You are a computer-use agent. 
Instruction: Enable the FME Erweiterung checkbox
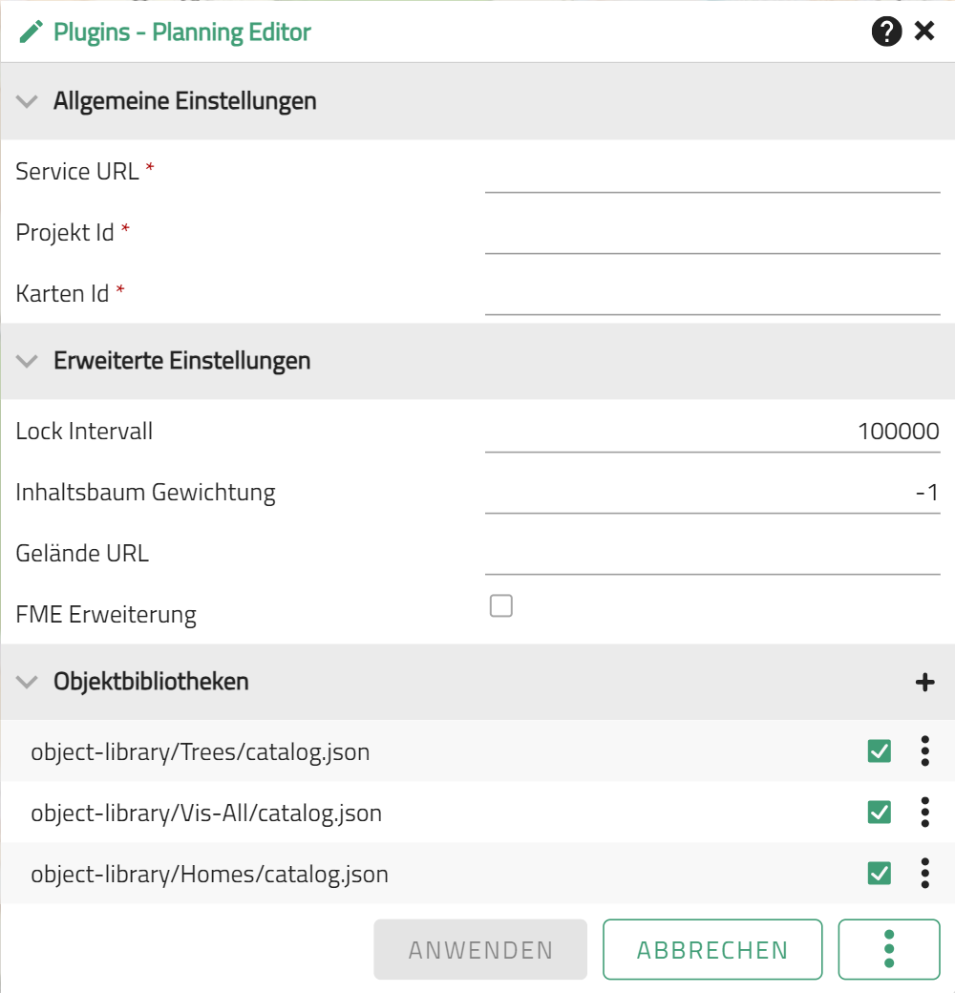500,605
